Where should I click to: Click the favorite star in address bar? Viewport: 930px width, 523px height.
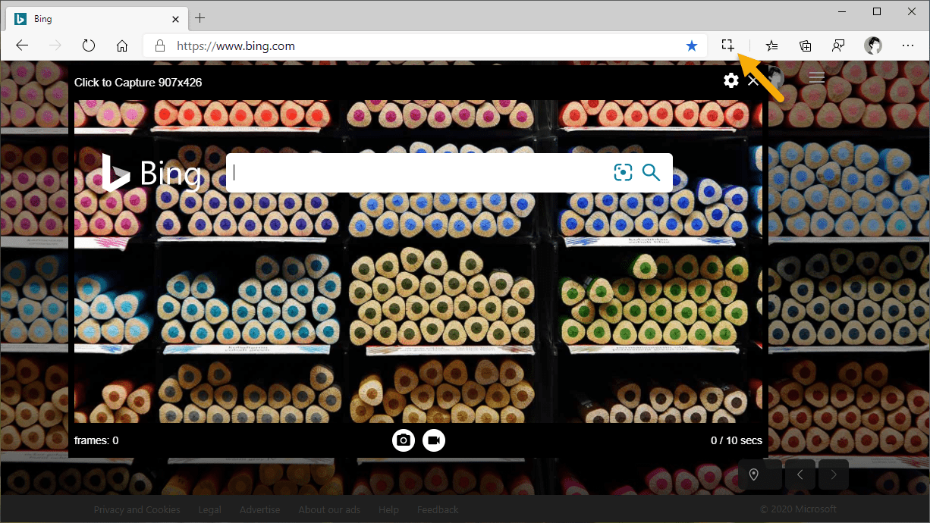(x=691, y=45)
